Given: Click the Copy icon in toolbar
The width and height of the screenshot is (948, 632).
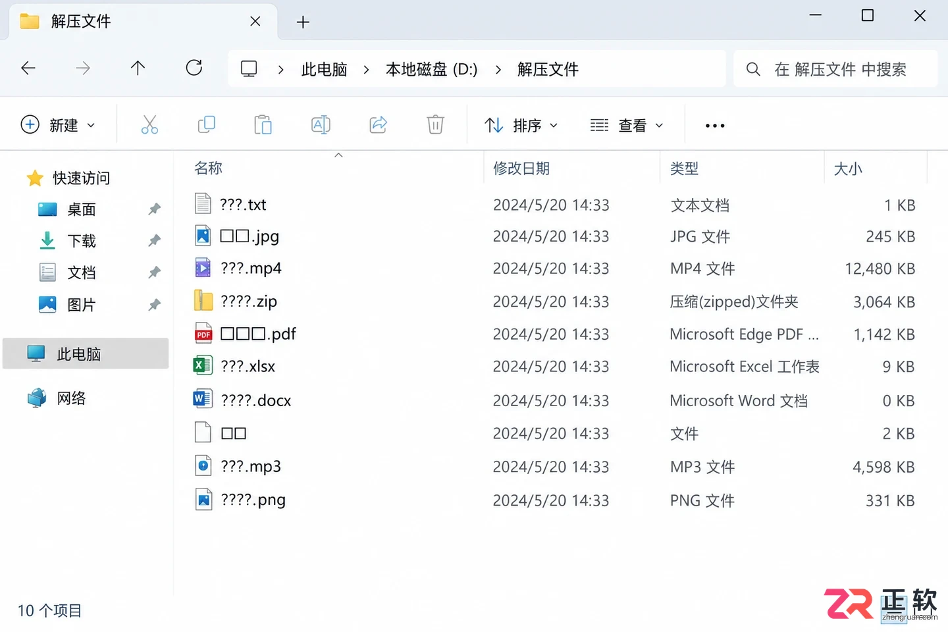Looking at the screenshot, I should pyautogui.click(x=207, y=124).
